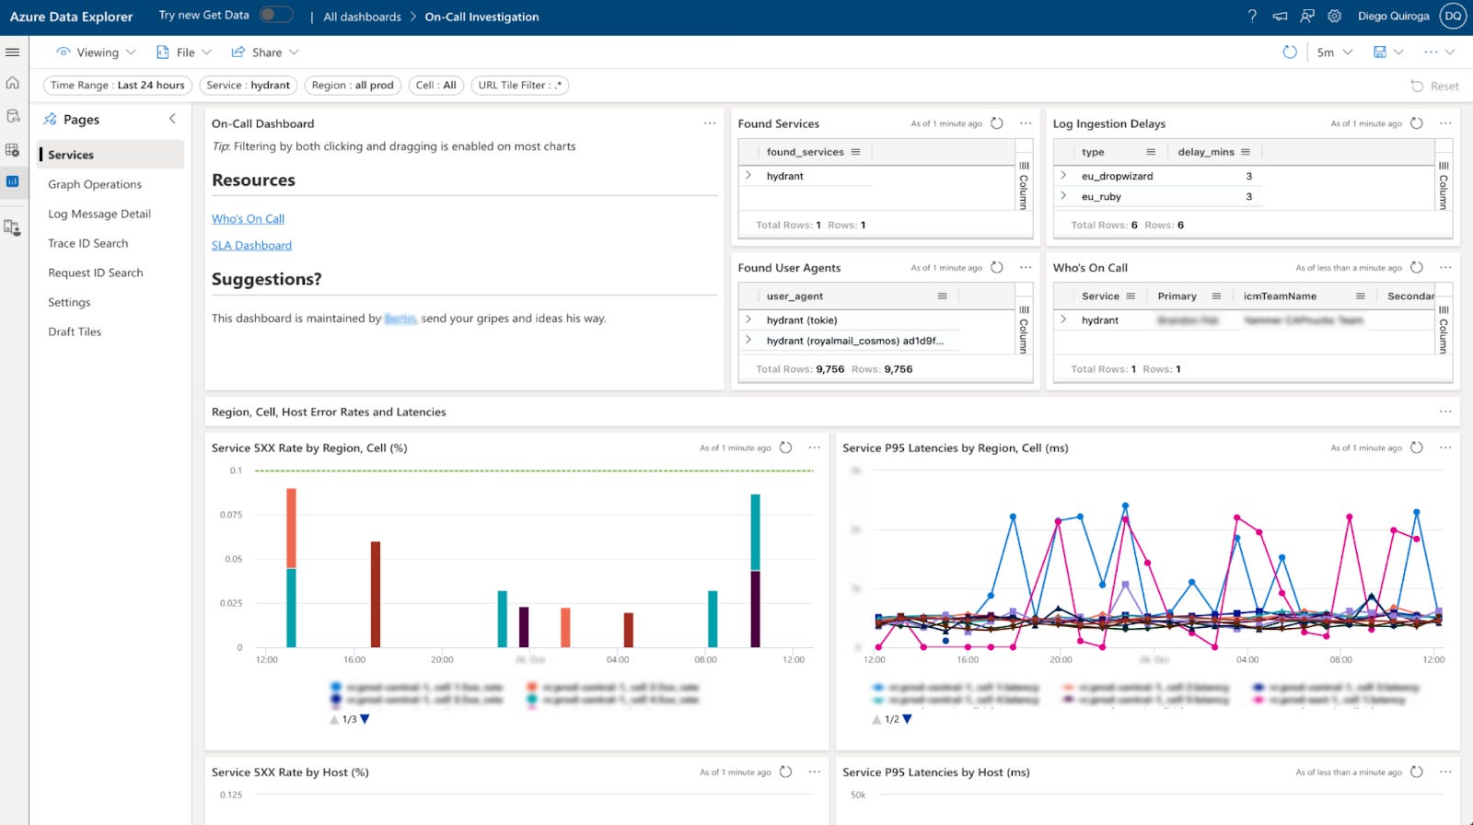The height and width of the screenshot is (825, 1473).
Task: Open user_agent column menu icon
Action: 942,296
